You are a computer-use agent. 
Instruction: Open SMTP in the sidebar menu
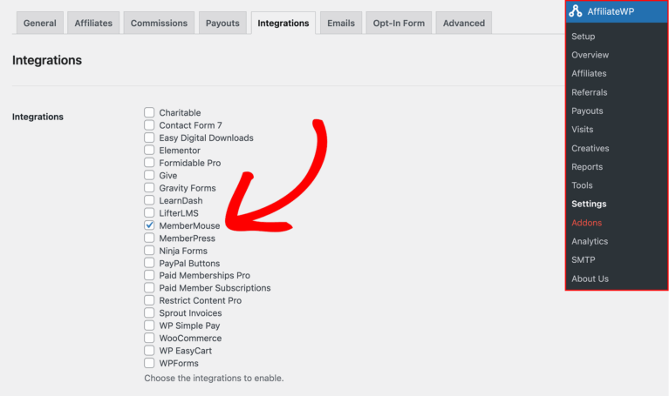pyautogui.click(x=584, y=259)
